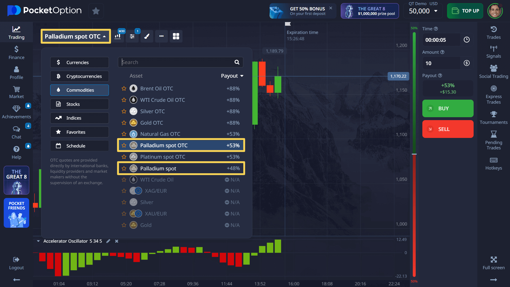Toggle favorite star for Palladium spot
Screen dimensions: 510x287
click(124, 168)
